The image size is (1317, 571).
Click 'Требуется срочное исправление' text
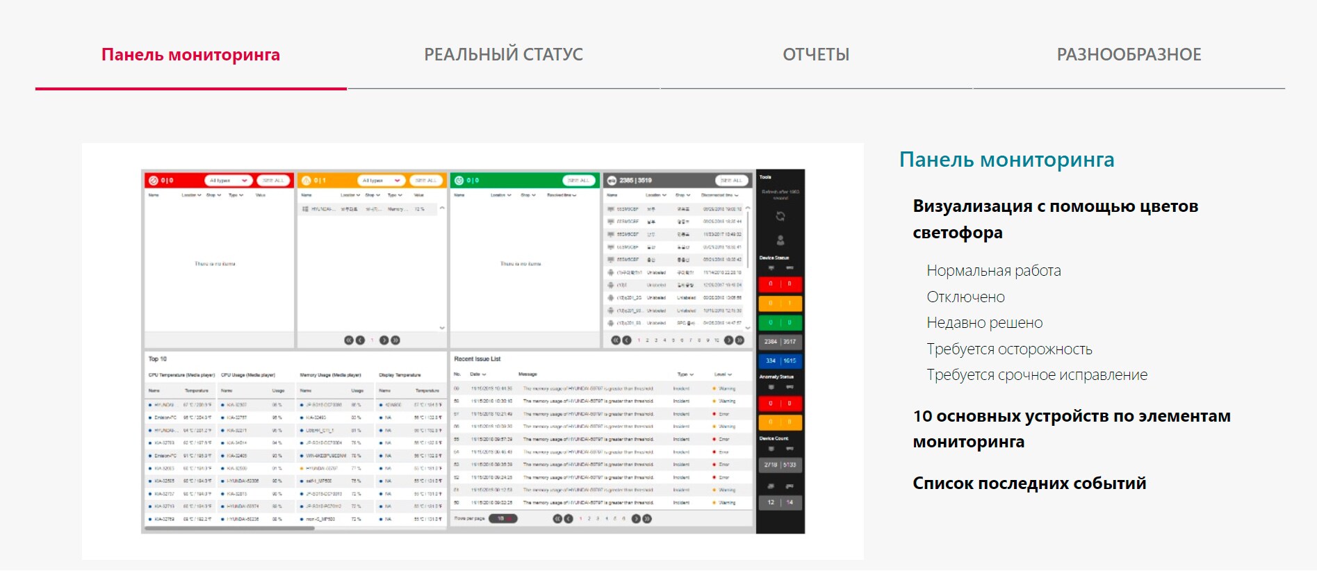(x=1037, y=375)
